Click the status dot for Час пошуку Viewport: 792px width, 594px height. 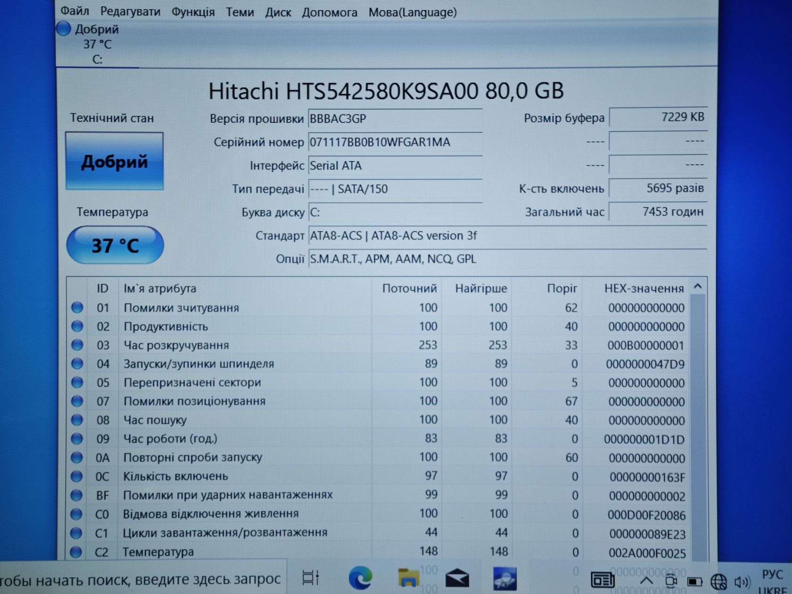pyautogui.click(x=77, y=420)
